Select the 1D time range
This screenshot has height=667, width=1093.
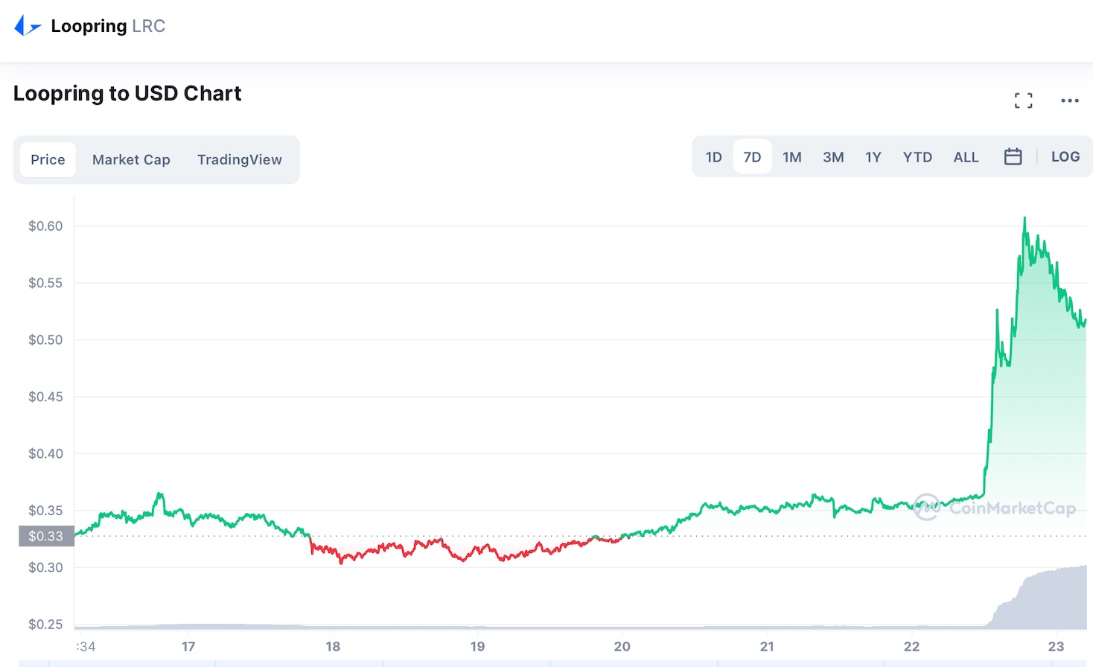pyautogui.click(x=714, y=157)
